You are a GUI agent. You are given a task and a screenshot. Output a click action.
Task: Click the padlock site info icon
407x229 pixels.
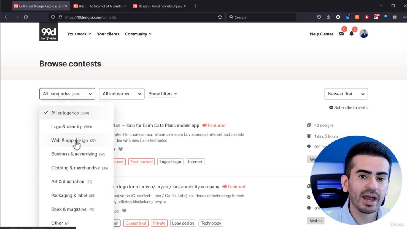click(x=60, y=17)
